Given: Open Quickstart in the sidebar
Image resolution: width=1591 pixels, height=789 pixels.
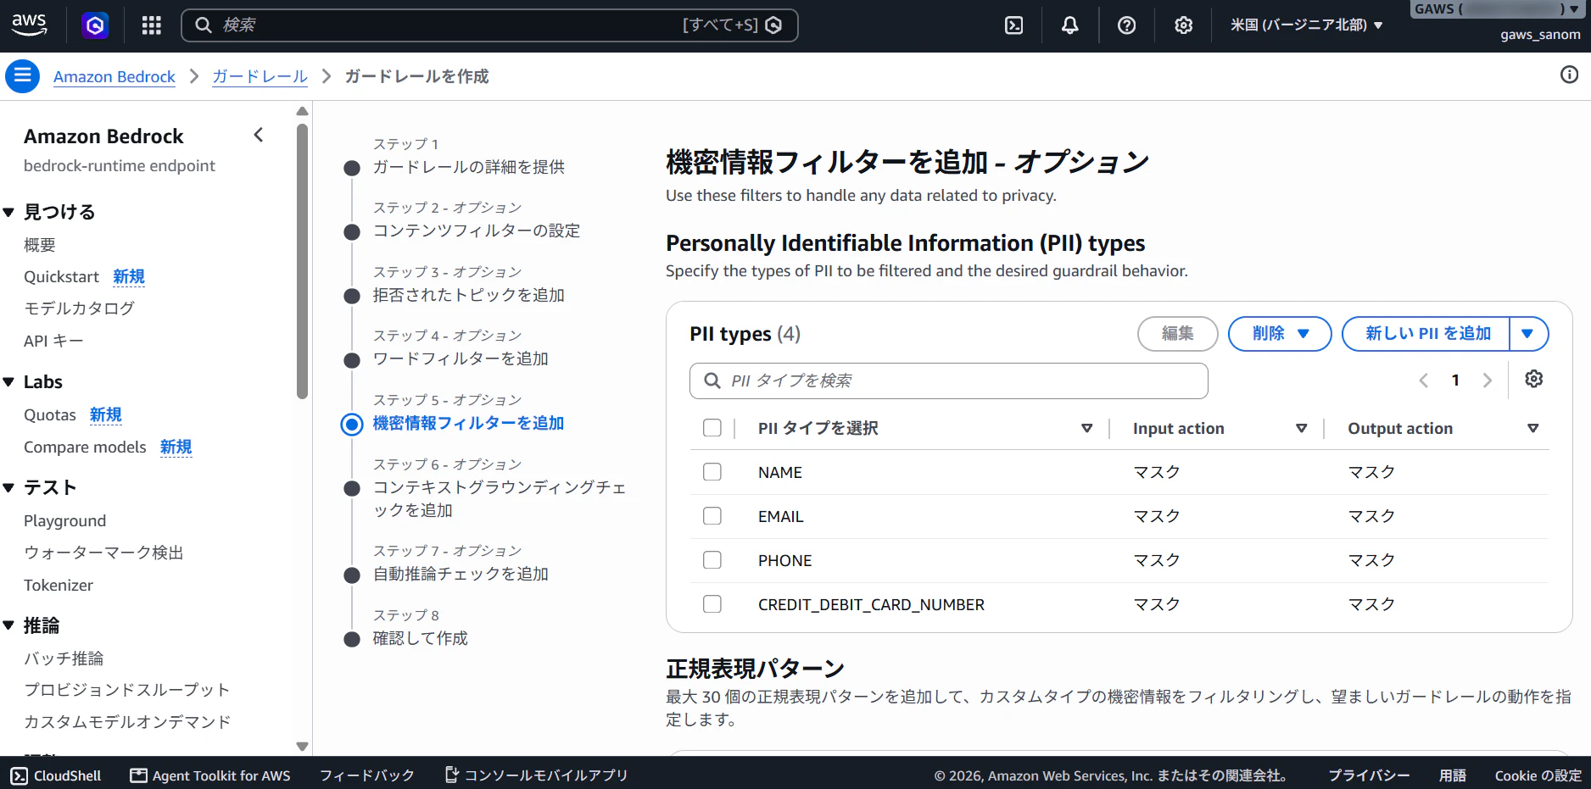Looking at the screenshot, I should 61,277.
